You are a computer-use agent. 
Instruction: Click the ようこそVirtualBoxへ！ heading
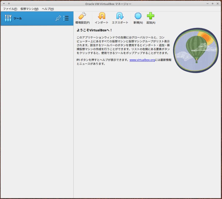point(94,30)
